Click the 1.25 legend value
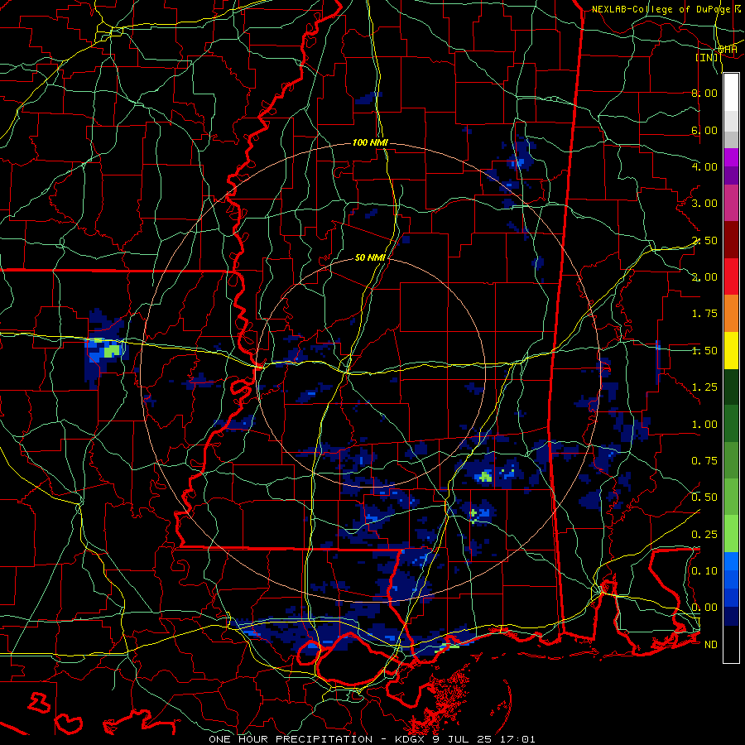 [704, 387]
